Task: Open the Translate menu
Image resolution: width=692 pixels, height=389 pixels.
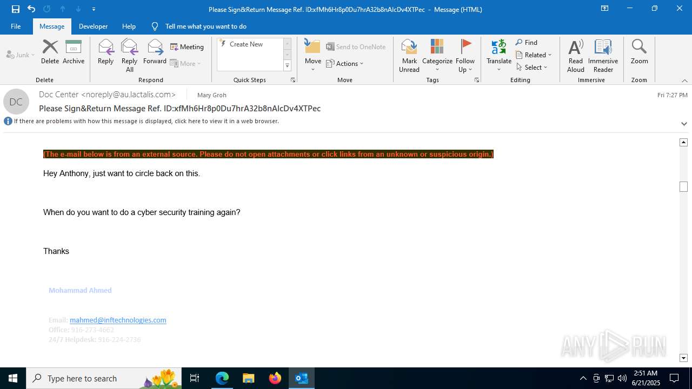Action: click(499, 56)
